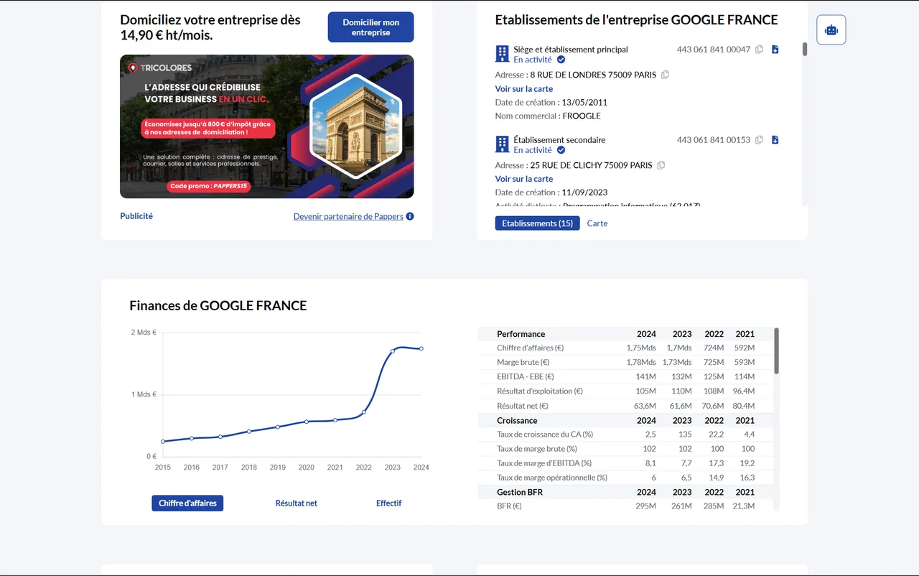Download document for establishment 443 061 841 00153

775,140
